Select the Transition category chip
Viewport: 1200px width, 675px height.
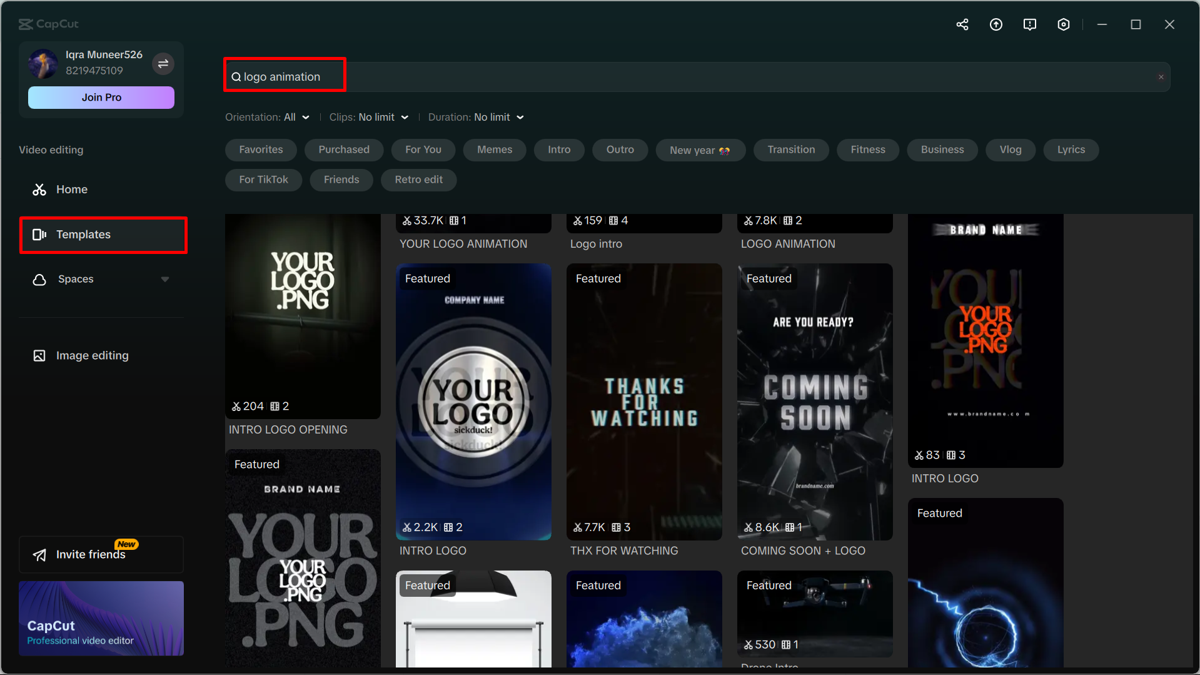(x=791, y=150)
